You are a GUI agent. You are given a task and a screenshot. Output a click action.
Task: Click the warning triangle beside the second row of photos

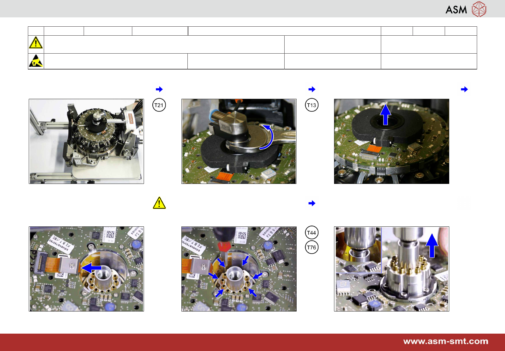coord(159,203)
